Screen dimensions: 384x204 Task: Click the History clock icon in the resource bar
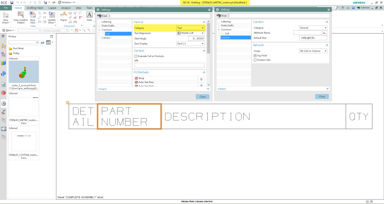tap(3, 104)
